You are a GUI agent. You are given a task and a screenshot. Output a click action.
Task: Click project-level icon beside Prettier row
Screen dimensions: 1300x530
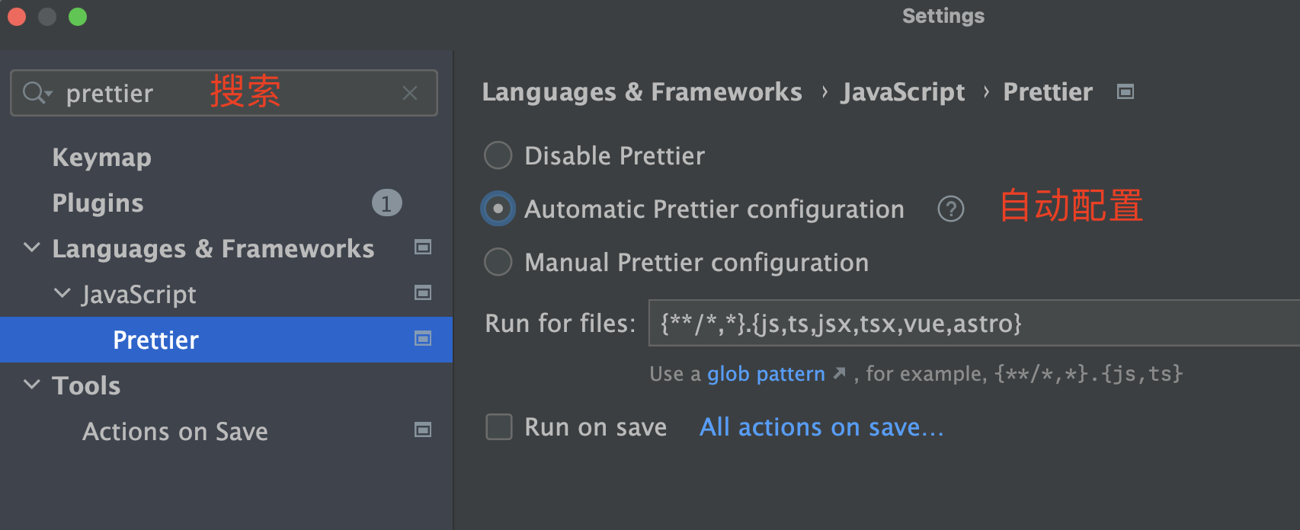pyautogui.click(x=423, y=338)
